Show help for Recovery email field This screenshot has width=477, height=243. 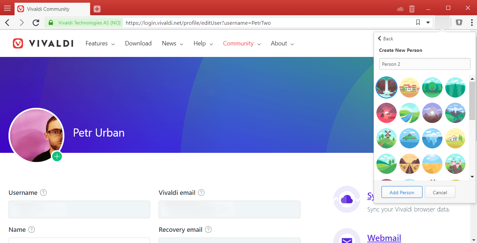point(208,229)
